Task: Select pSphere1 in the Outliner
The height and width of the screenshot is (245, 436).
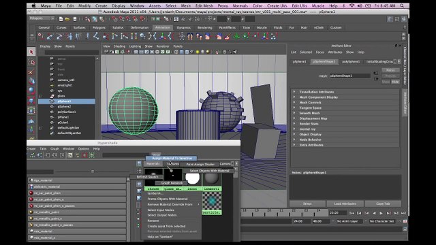Action: pos(67,101)
